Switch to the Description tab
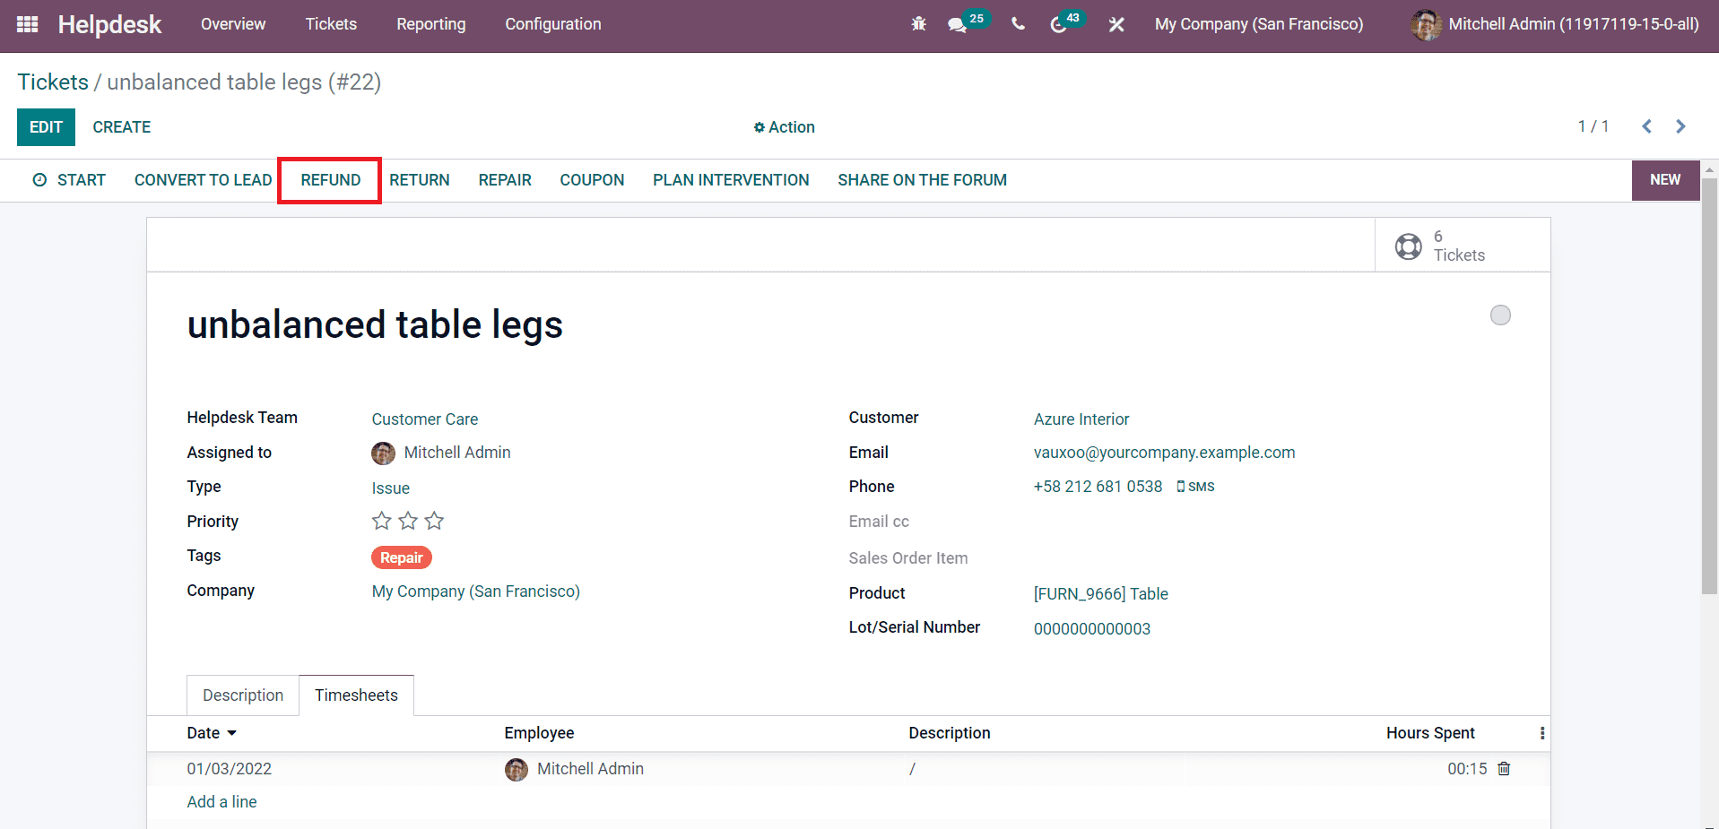Image resolution: width=1719 pixels, height=829 pixels. click(242, 695)
